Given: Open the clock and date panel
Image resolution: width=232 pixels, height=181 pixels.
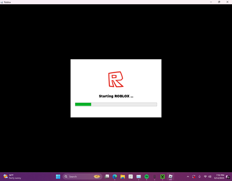Looking at the screenshot, I should coord(219,176).
